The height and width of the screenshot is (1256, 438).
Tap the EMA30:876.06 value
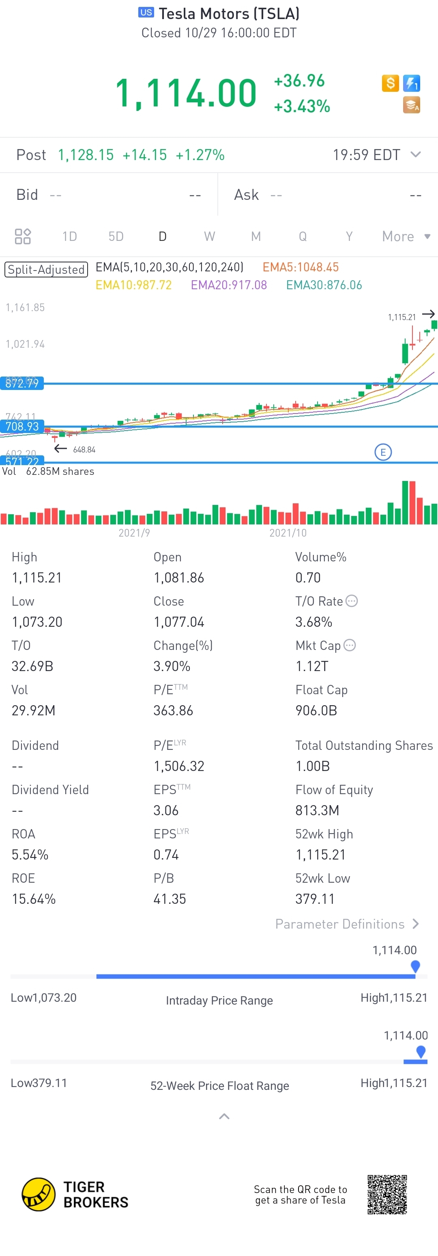coord(324,285)
